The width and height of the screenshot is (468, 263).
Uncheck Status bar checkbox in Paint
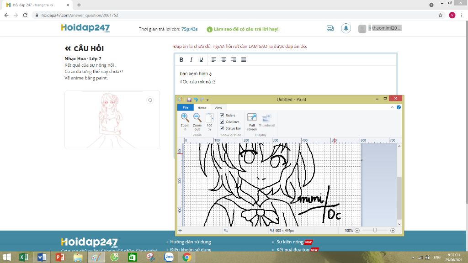point(222,128)
